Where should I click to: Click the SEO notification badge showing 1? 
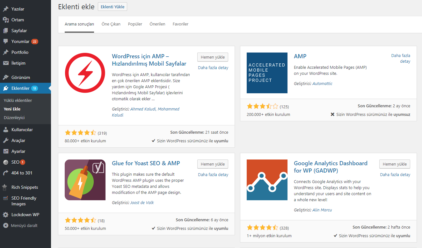(x=23, y=162)
